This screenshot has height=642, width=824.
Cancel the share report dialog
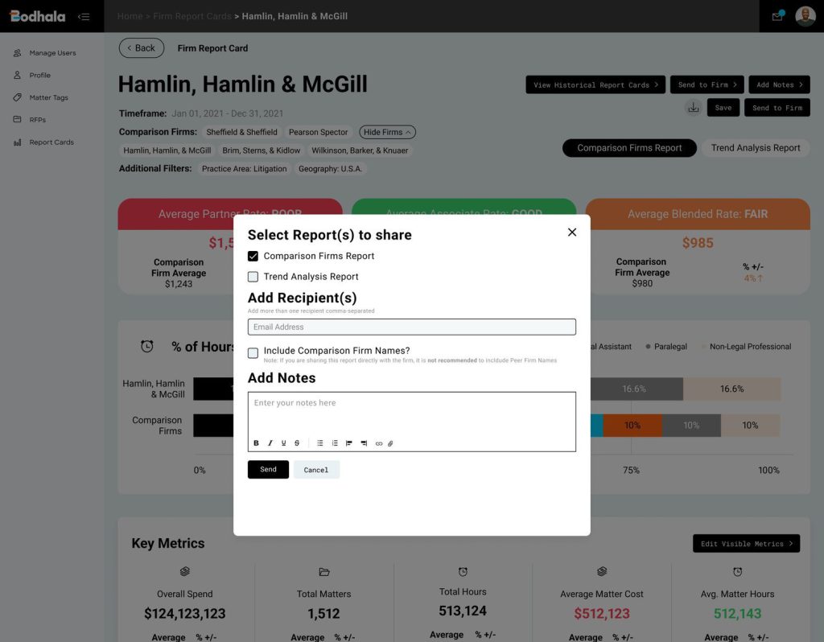[316, 470]
